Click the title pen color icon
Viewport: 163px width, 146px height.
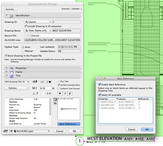click(35, 82)
